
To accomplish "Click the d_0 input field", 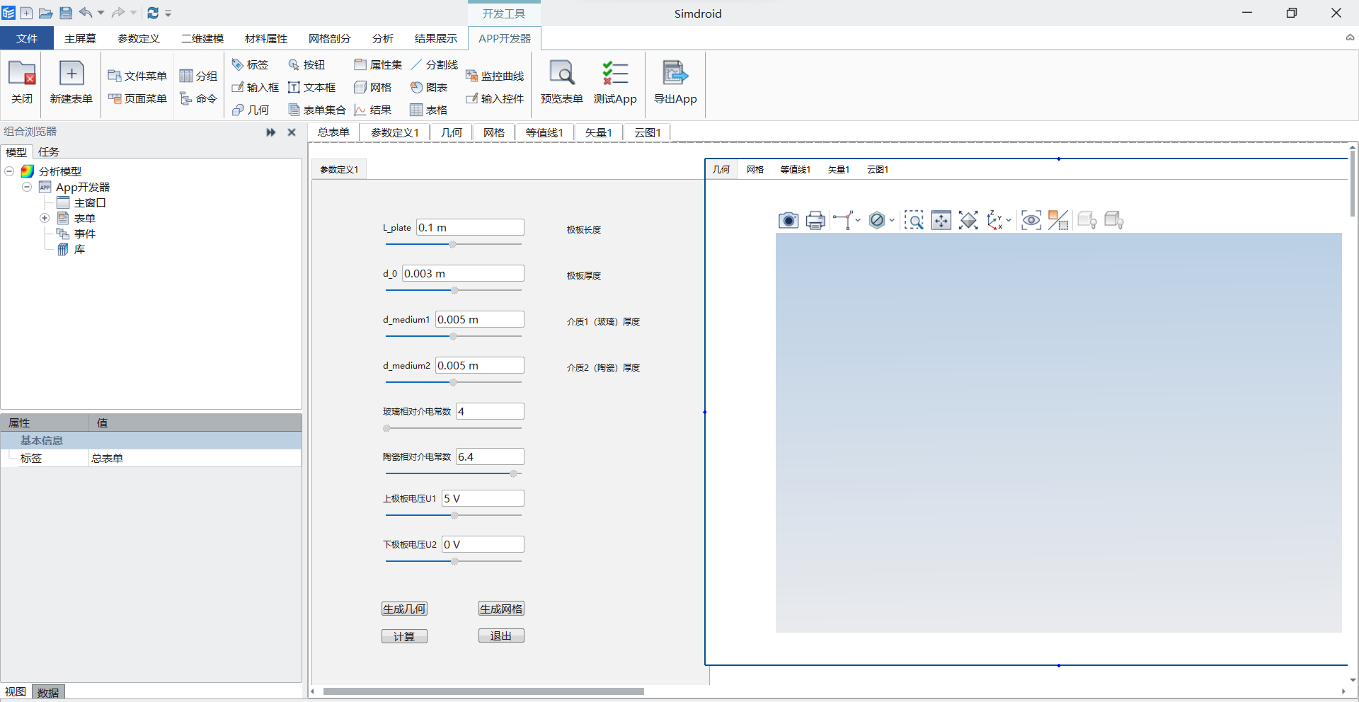I will [x=463, y=273].
